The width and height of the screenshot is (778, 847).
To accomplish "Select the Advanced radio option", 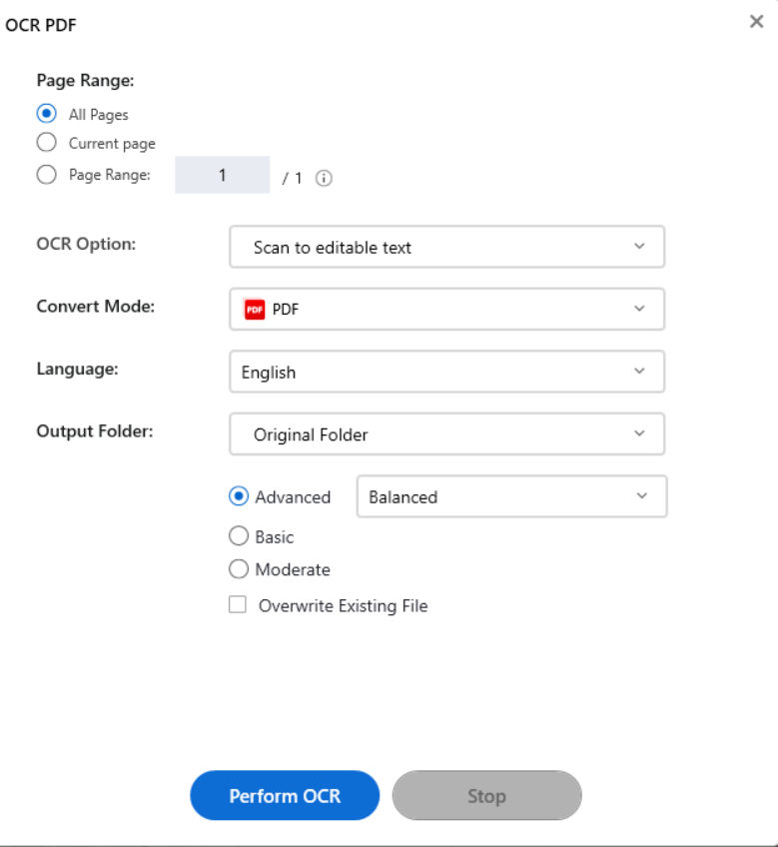I will point(239,496).
